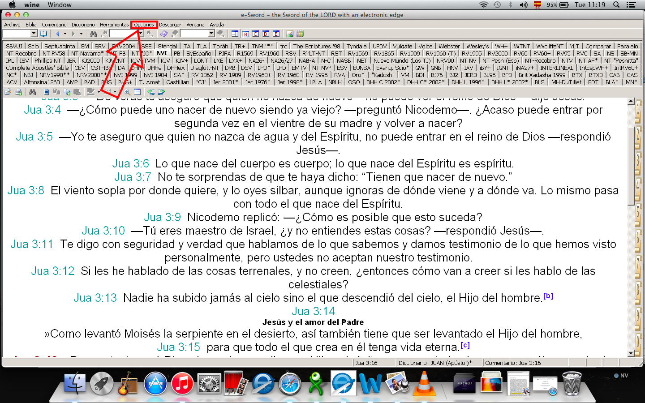Open footnote [c] after verse 3:15
Image resolution: width=645 pixels, height=403 pixels.
click(x=465, y=345)
